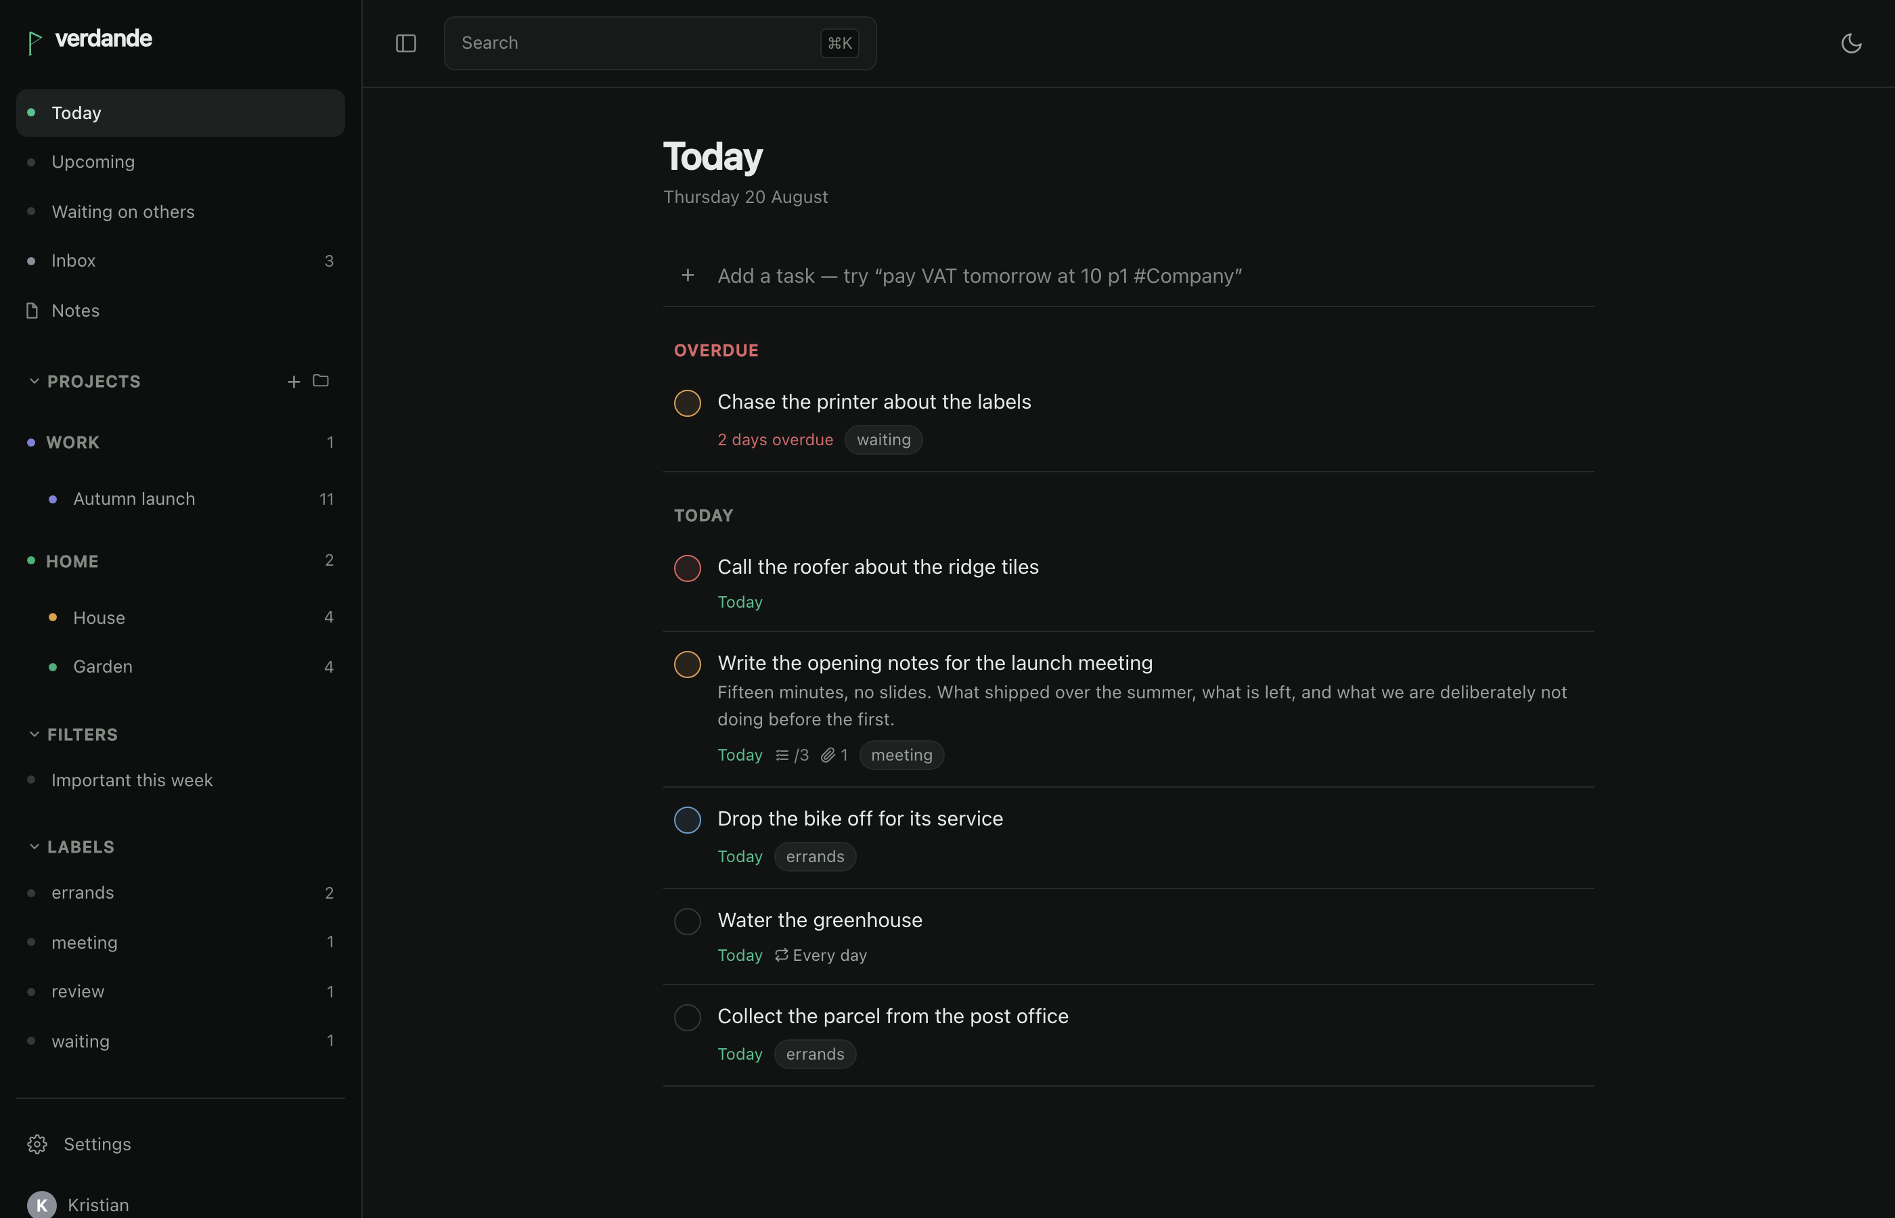
Task: Collapse the Labels section chevron
Action: [34, 847]
